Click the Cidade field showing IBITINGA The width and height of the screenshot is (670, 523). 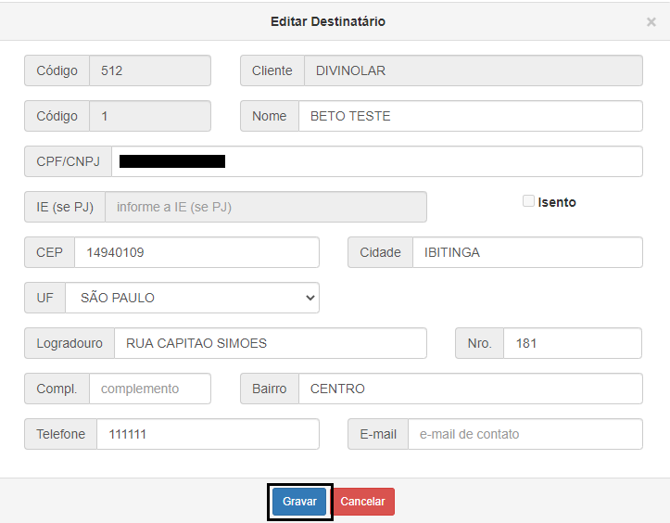tap(526, 252)
